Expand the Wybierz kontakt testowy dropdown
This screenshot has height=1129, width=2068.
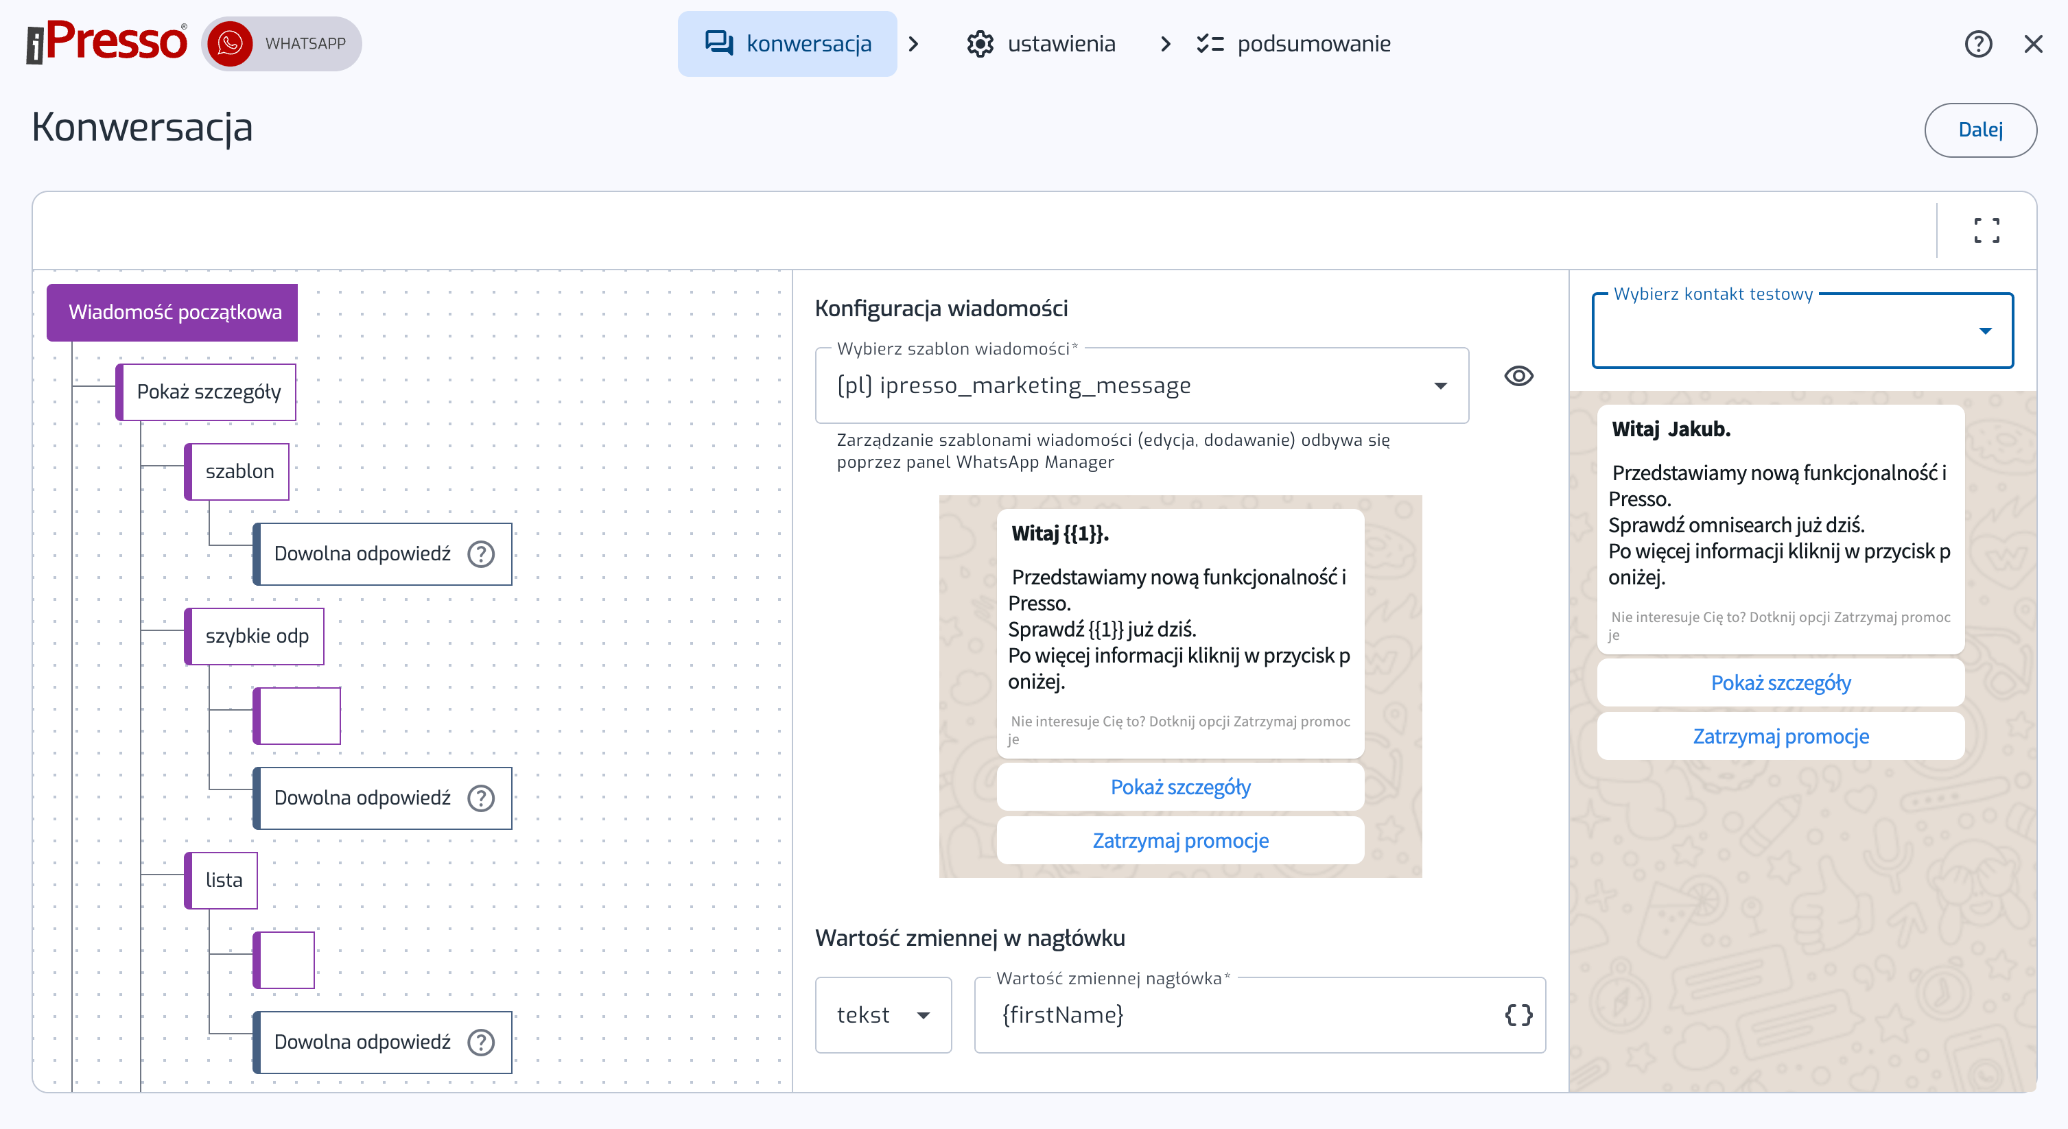click(x=1802, y=331)
